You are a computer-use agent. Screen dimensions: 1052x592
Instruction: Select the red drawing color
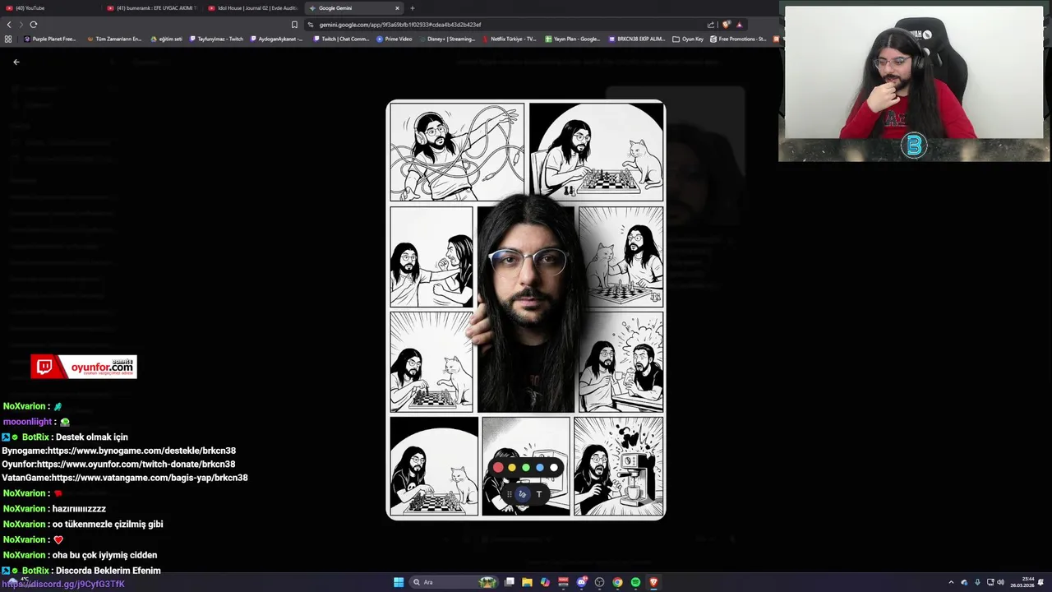click(498, 468)
